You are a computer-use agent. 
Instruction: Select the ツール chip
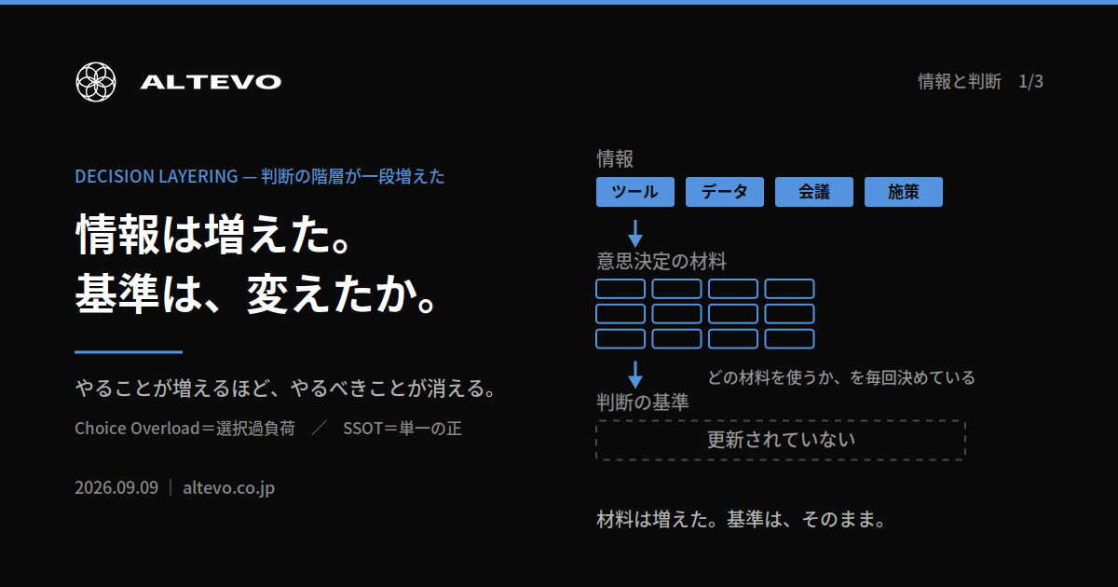pos(635,192)
